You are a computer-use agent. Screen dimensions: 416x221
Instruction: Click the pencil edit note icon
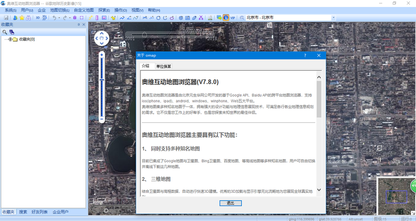pos(194,18)
